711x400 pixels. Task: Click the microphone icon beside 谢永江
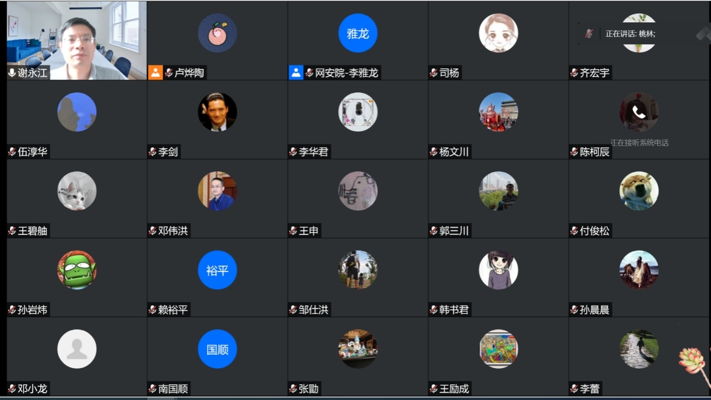[12, 73]
